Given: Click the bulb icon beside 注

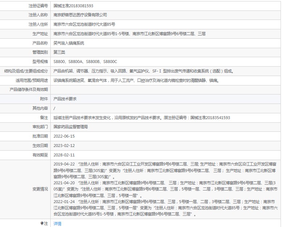Looking at the screenshot, I should pos(42,223).
